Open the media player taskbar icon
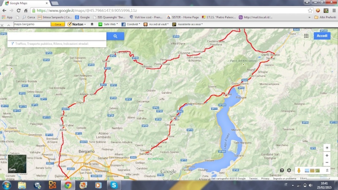The height and width of the screenshot is (190, 338). [x=98, y=185]
